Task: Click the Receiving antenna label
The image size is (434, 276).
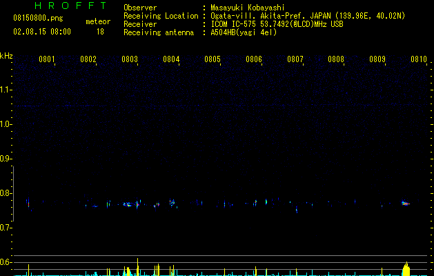Action: (159, 32)
